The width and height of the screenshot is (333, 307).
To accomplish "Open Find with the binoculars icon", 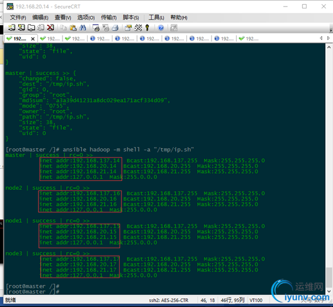I will click(x=82, y=28).
